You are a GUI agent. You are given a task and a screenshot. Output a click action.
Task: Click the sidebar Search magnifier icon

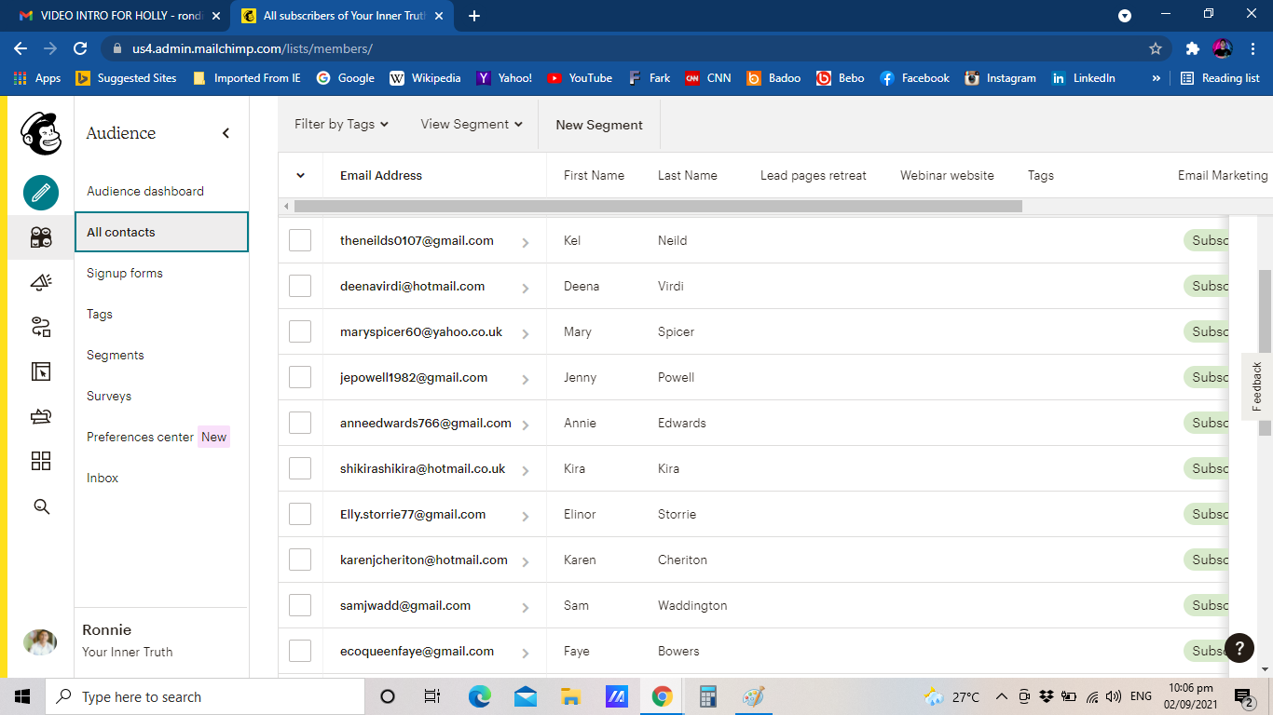41,506
